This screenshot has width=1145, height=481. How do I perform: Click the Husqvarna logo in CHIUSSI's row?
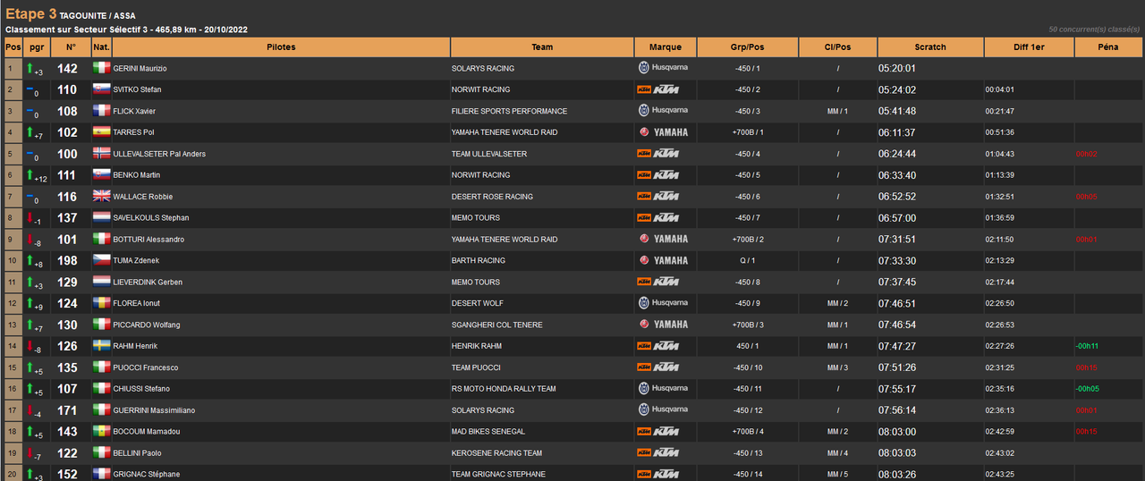(x=662, y=389)
